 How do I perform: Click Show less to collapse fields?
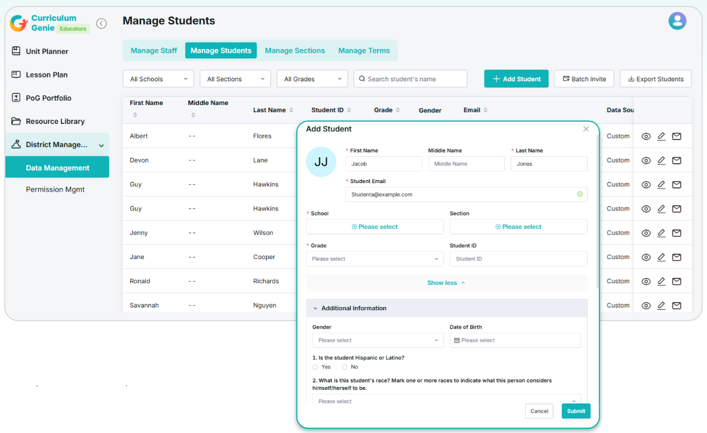tap(447, 283)
